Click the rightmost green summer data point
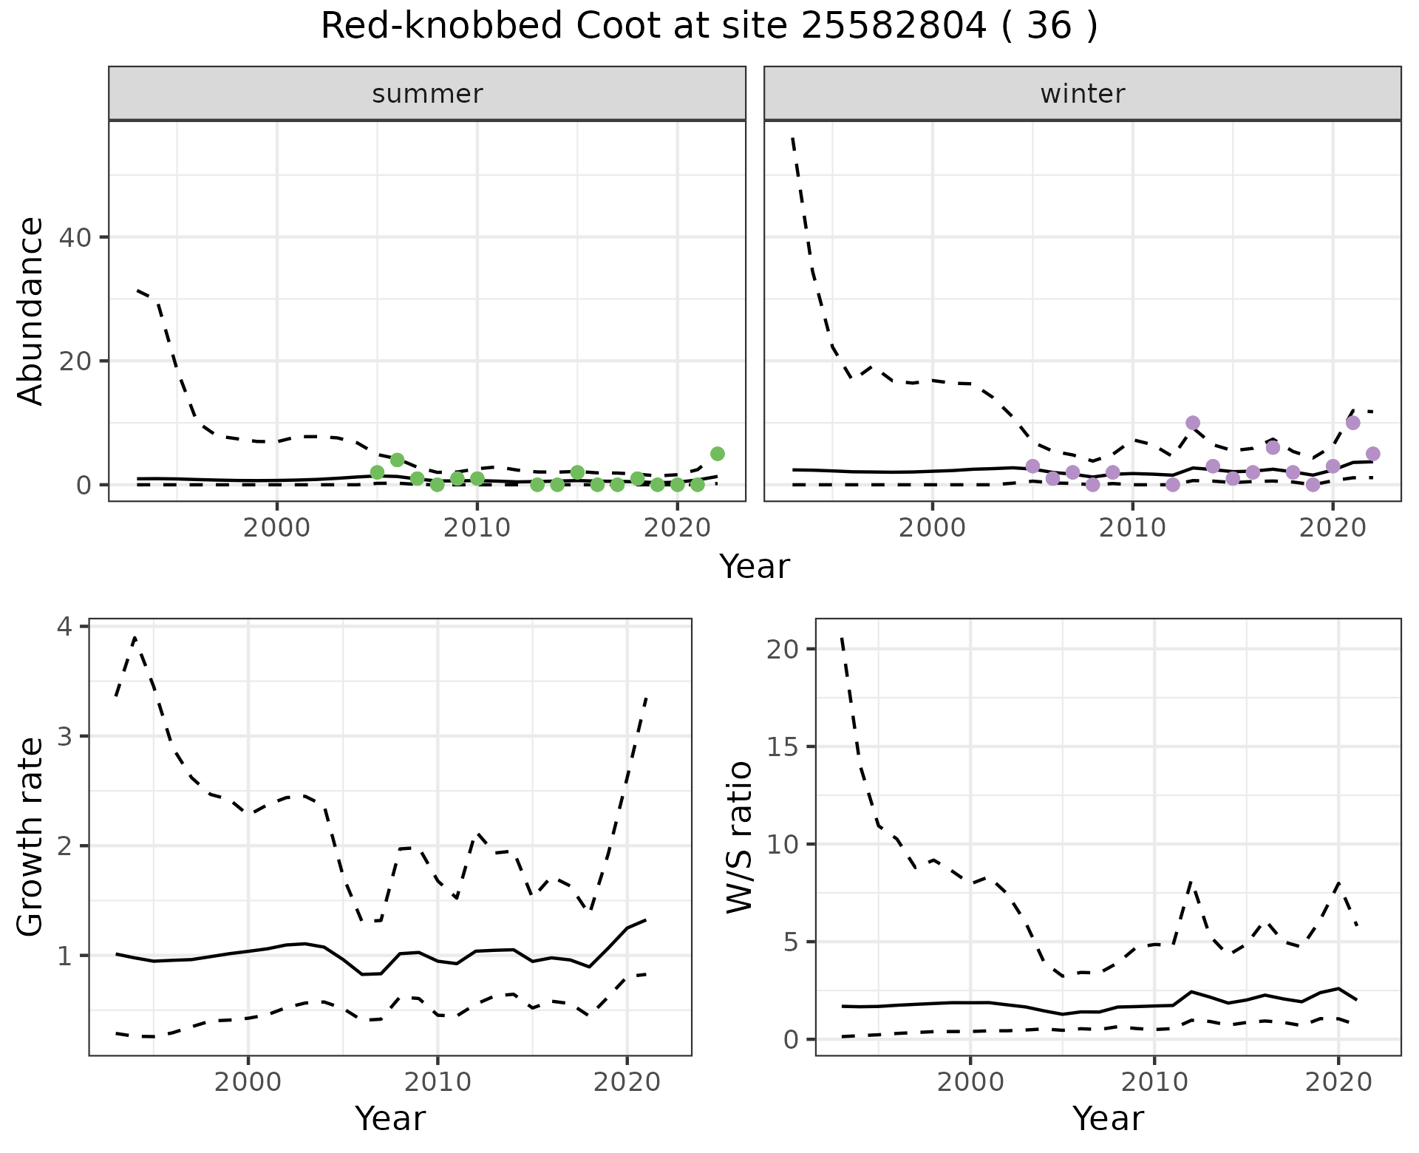The image size is (1419, 1153). coord(717,454)
